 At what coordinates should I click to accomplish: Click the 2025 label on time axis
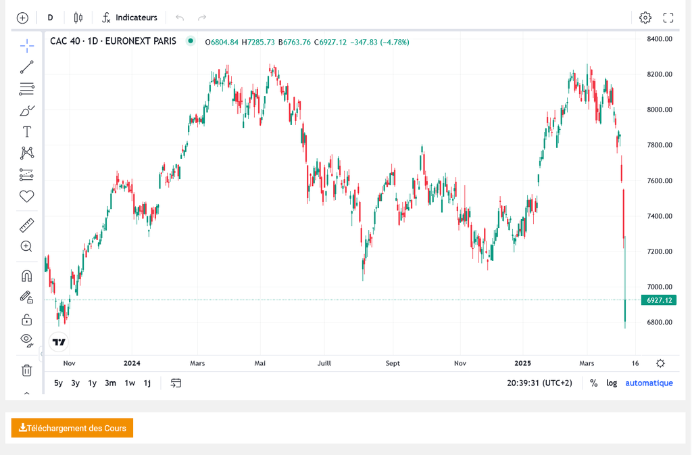pyautogui.click(x=522, y=363)
